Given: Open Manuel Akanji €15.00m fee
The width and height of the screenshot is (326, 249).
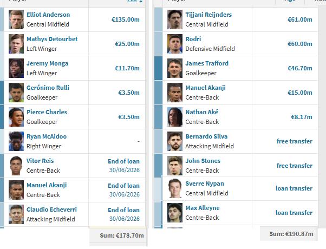Looking at the screenshot, I should pos(300,93).
